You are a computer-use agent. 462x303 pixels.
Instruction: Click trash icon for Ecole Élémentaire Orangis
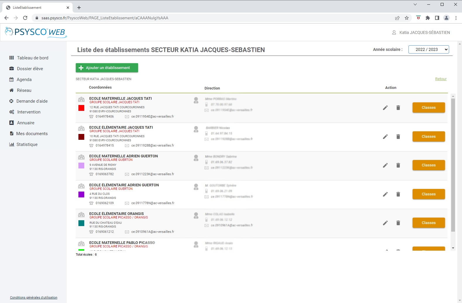click(398, 223)
